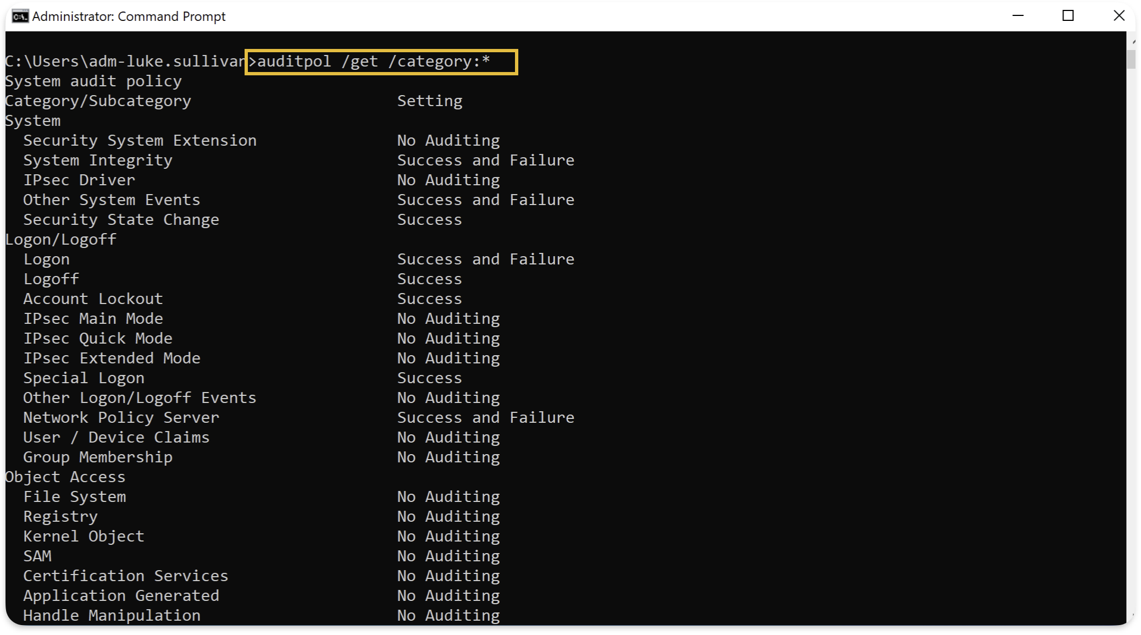The image size is (1141, 635).
Task: Click the Security State Change line
Action: [x=121, y=219]
